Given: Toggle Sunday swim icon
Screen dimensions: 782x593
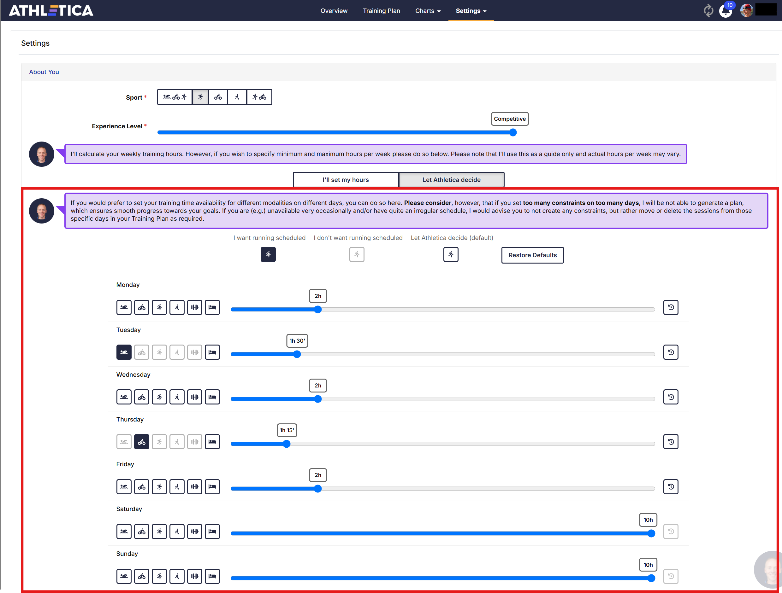Looking at the screenshot, I should 124,576.
